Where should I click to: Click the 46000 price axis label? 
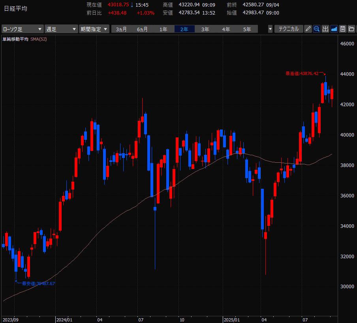pos(347,44)
